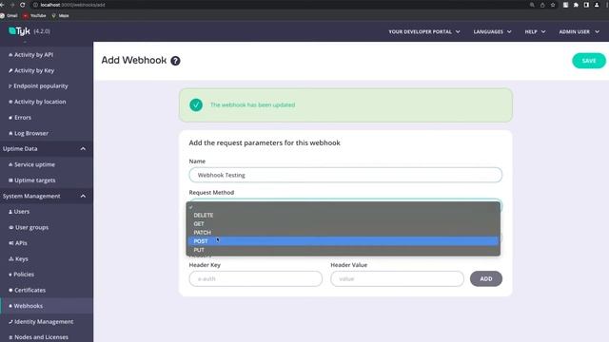Select PATCH request method

(x=344, y=233)
